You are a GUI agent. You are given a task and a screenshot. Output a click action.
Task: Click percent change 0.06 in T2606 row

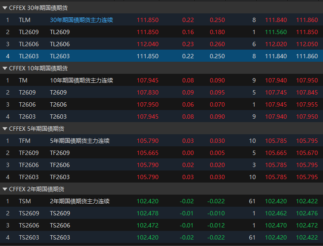(188, 104)
